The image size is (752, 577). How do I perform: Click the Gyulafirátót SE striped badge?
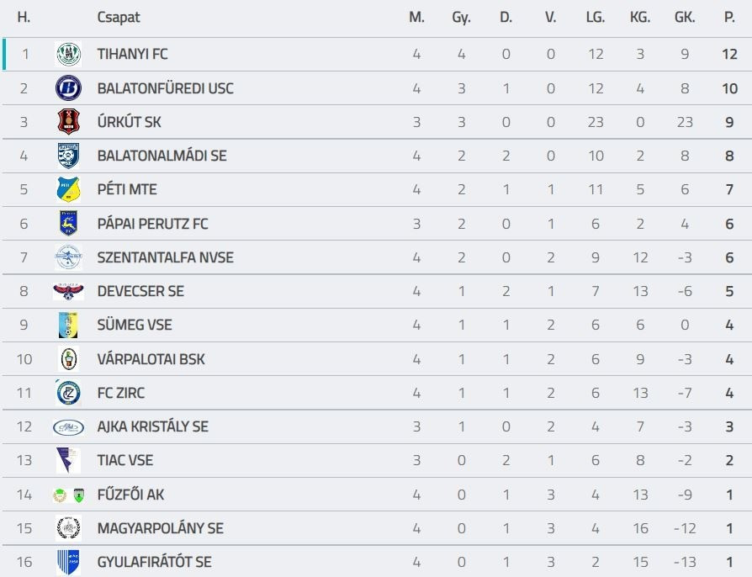[68, 562]
